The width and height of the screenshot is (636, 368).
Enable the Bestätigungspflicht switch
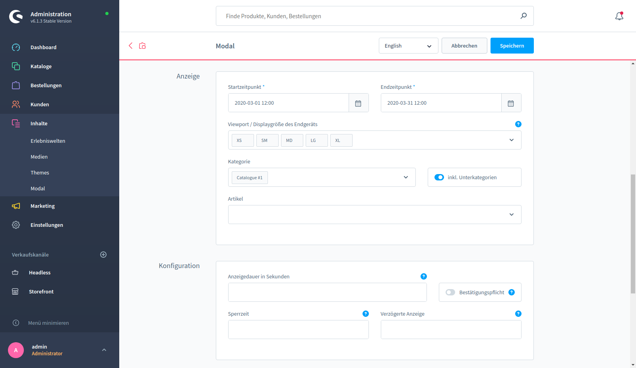(450, 292)
